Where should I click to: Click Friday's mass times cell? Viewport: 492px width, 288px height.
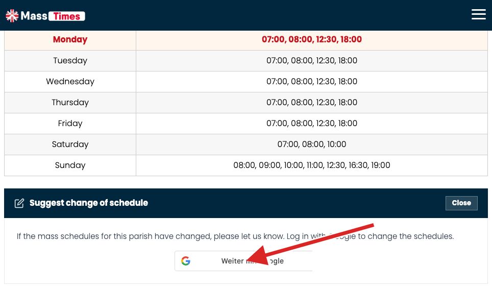click(x=311, y=124)
